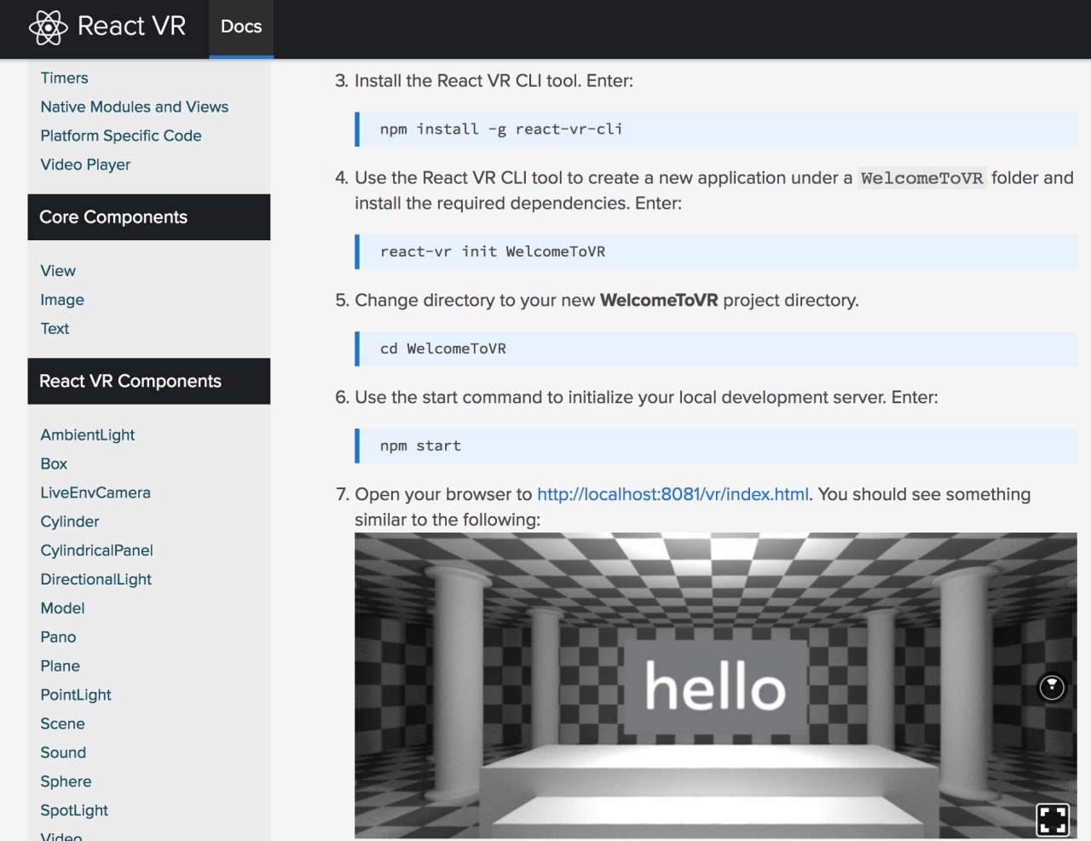
Task: Open the SpotLight component page
Action: [x=74, y=811]
